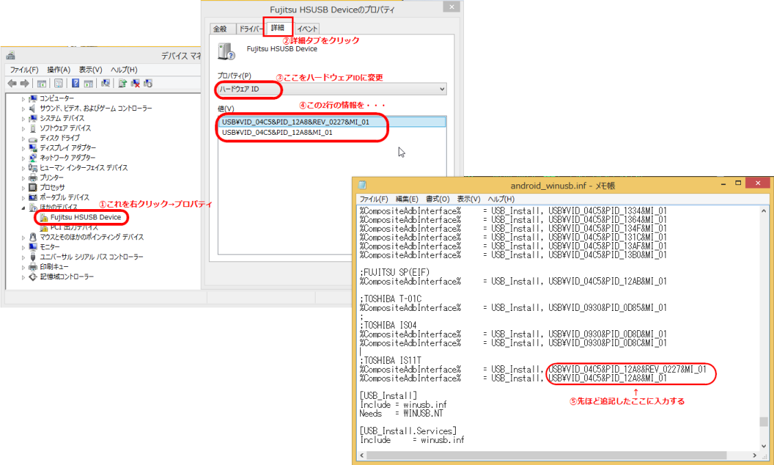Select マウスとそのほかのポインティング デバイス in tree

pos(92,237)
